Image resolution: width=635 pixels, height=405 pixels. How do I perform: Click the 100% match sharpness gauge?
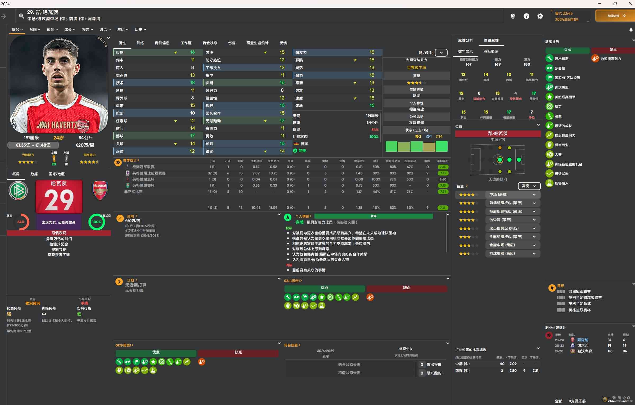pos(96,222)
